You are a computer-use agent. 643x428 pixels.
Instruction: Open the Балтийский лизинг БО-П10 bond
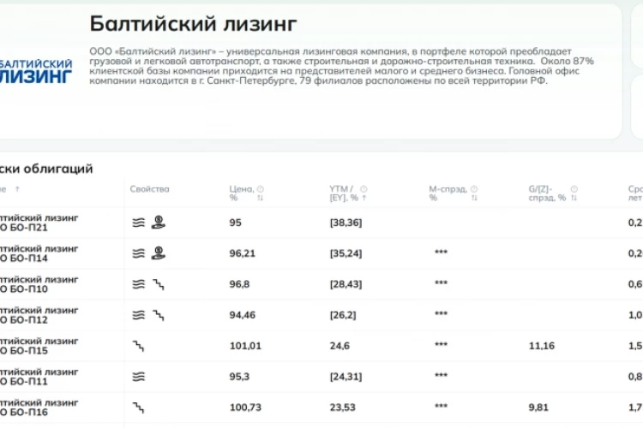(x=39, y=284)
